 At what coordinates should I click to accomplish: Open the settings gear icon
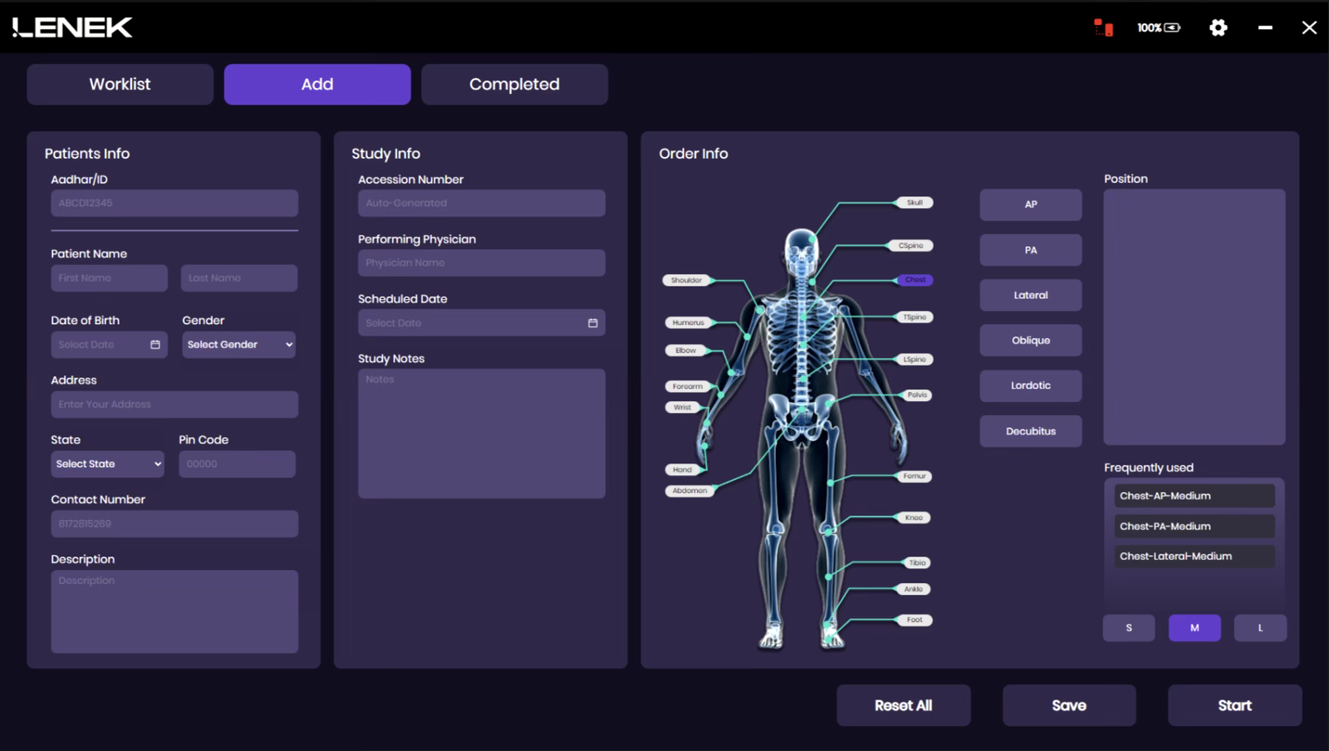pos(1218,27)
